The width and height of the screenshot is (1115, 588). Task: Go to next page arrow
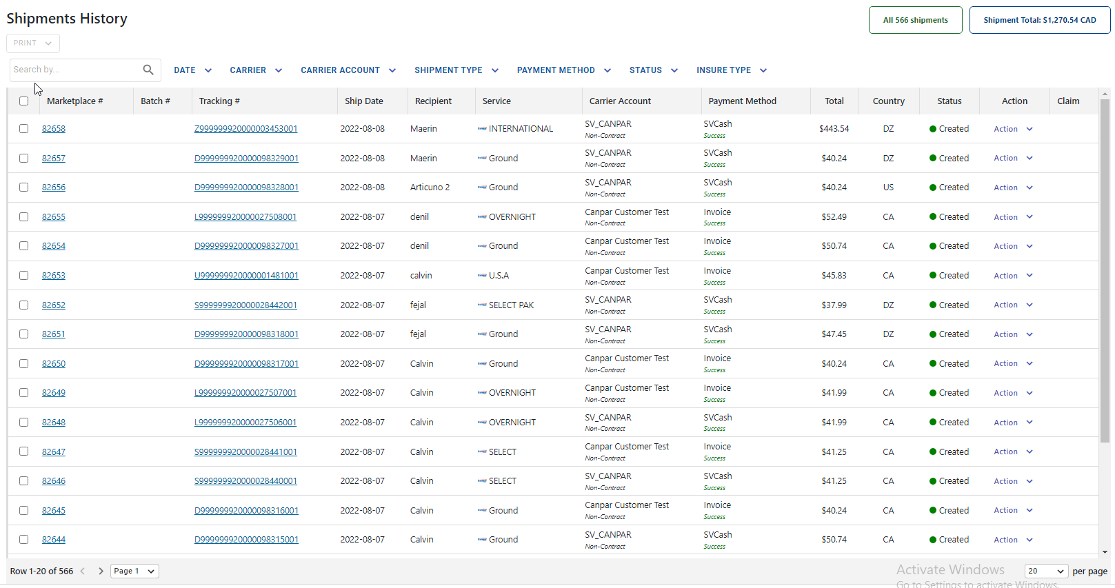(x=101, y=571)
